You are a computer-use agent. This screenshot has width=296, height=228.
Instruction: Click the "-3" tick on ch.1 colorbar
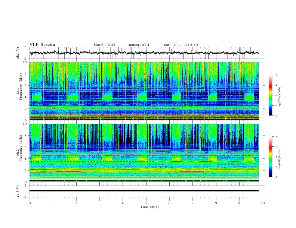[276, 75]
